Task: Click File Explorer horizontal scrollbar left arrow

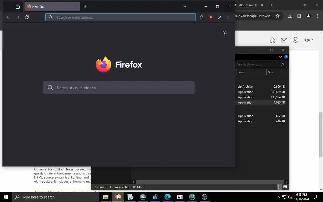Action: pyautogui.click(x=133, y=182)
